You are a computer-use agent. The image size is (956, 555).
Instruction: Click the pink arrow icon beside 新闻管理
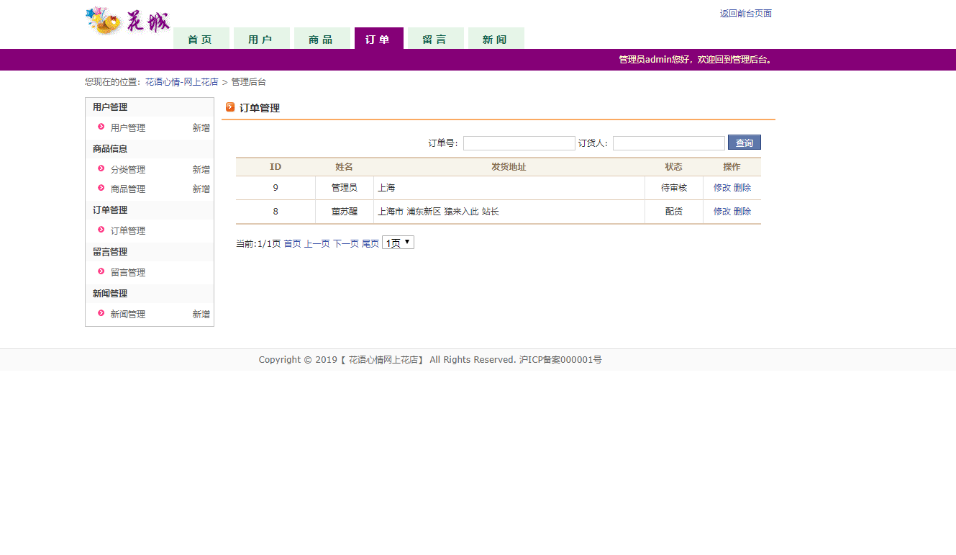pos(101,314)
